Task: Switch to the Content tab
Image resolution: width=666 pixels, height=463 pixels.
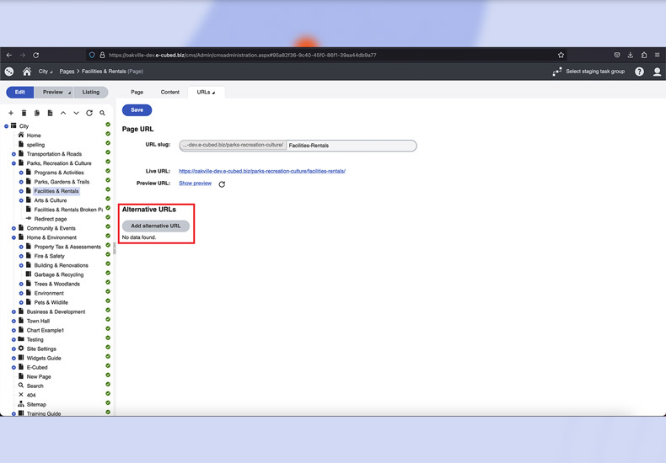Action: click(x=170, y=92)
